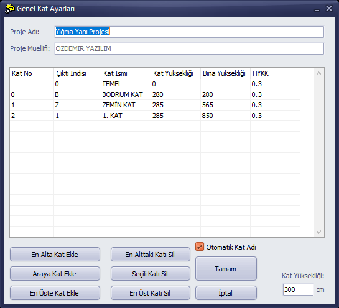Minimize the Genel Kat Ayarları window
339x308 pixels.
click(317, 9)
